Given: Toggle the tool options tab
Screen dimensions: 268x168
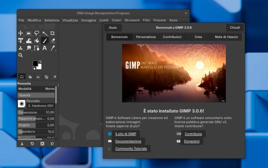Looking at the screenshot, I should 21,77.
